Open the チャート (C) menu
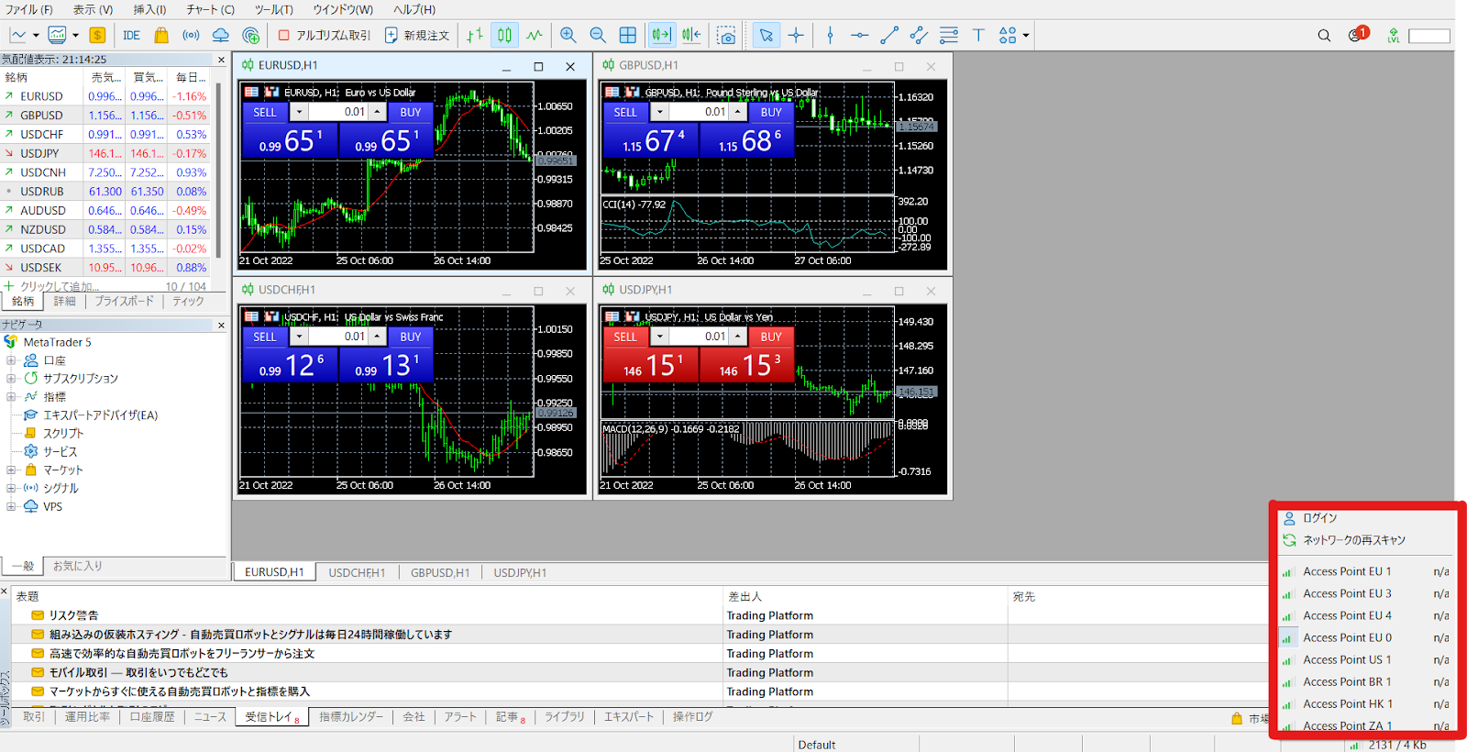 [x=210, y=9]
